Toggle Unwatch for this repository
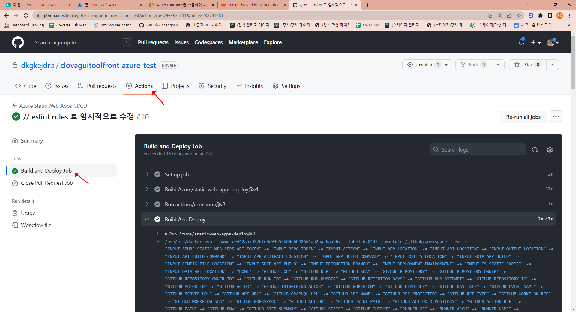Screen dimensions: 576x312 pos(423,65)
